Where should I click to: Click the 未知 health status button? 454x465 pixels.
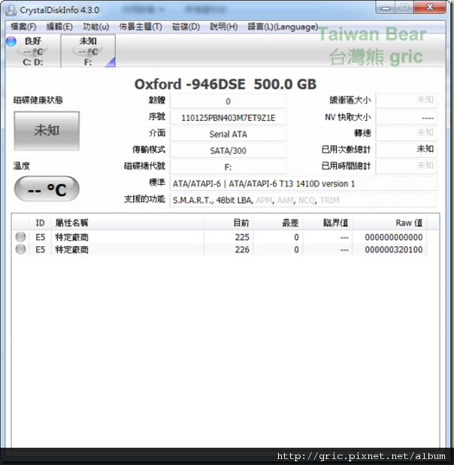tap(47, 131)
